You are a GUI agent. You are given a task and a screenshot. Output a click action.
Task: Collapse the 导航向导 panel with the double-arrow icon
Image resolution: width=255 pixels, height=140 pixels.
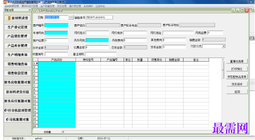30,10
